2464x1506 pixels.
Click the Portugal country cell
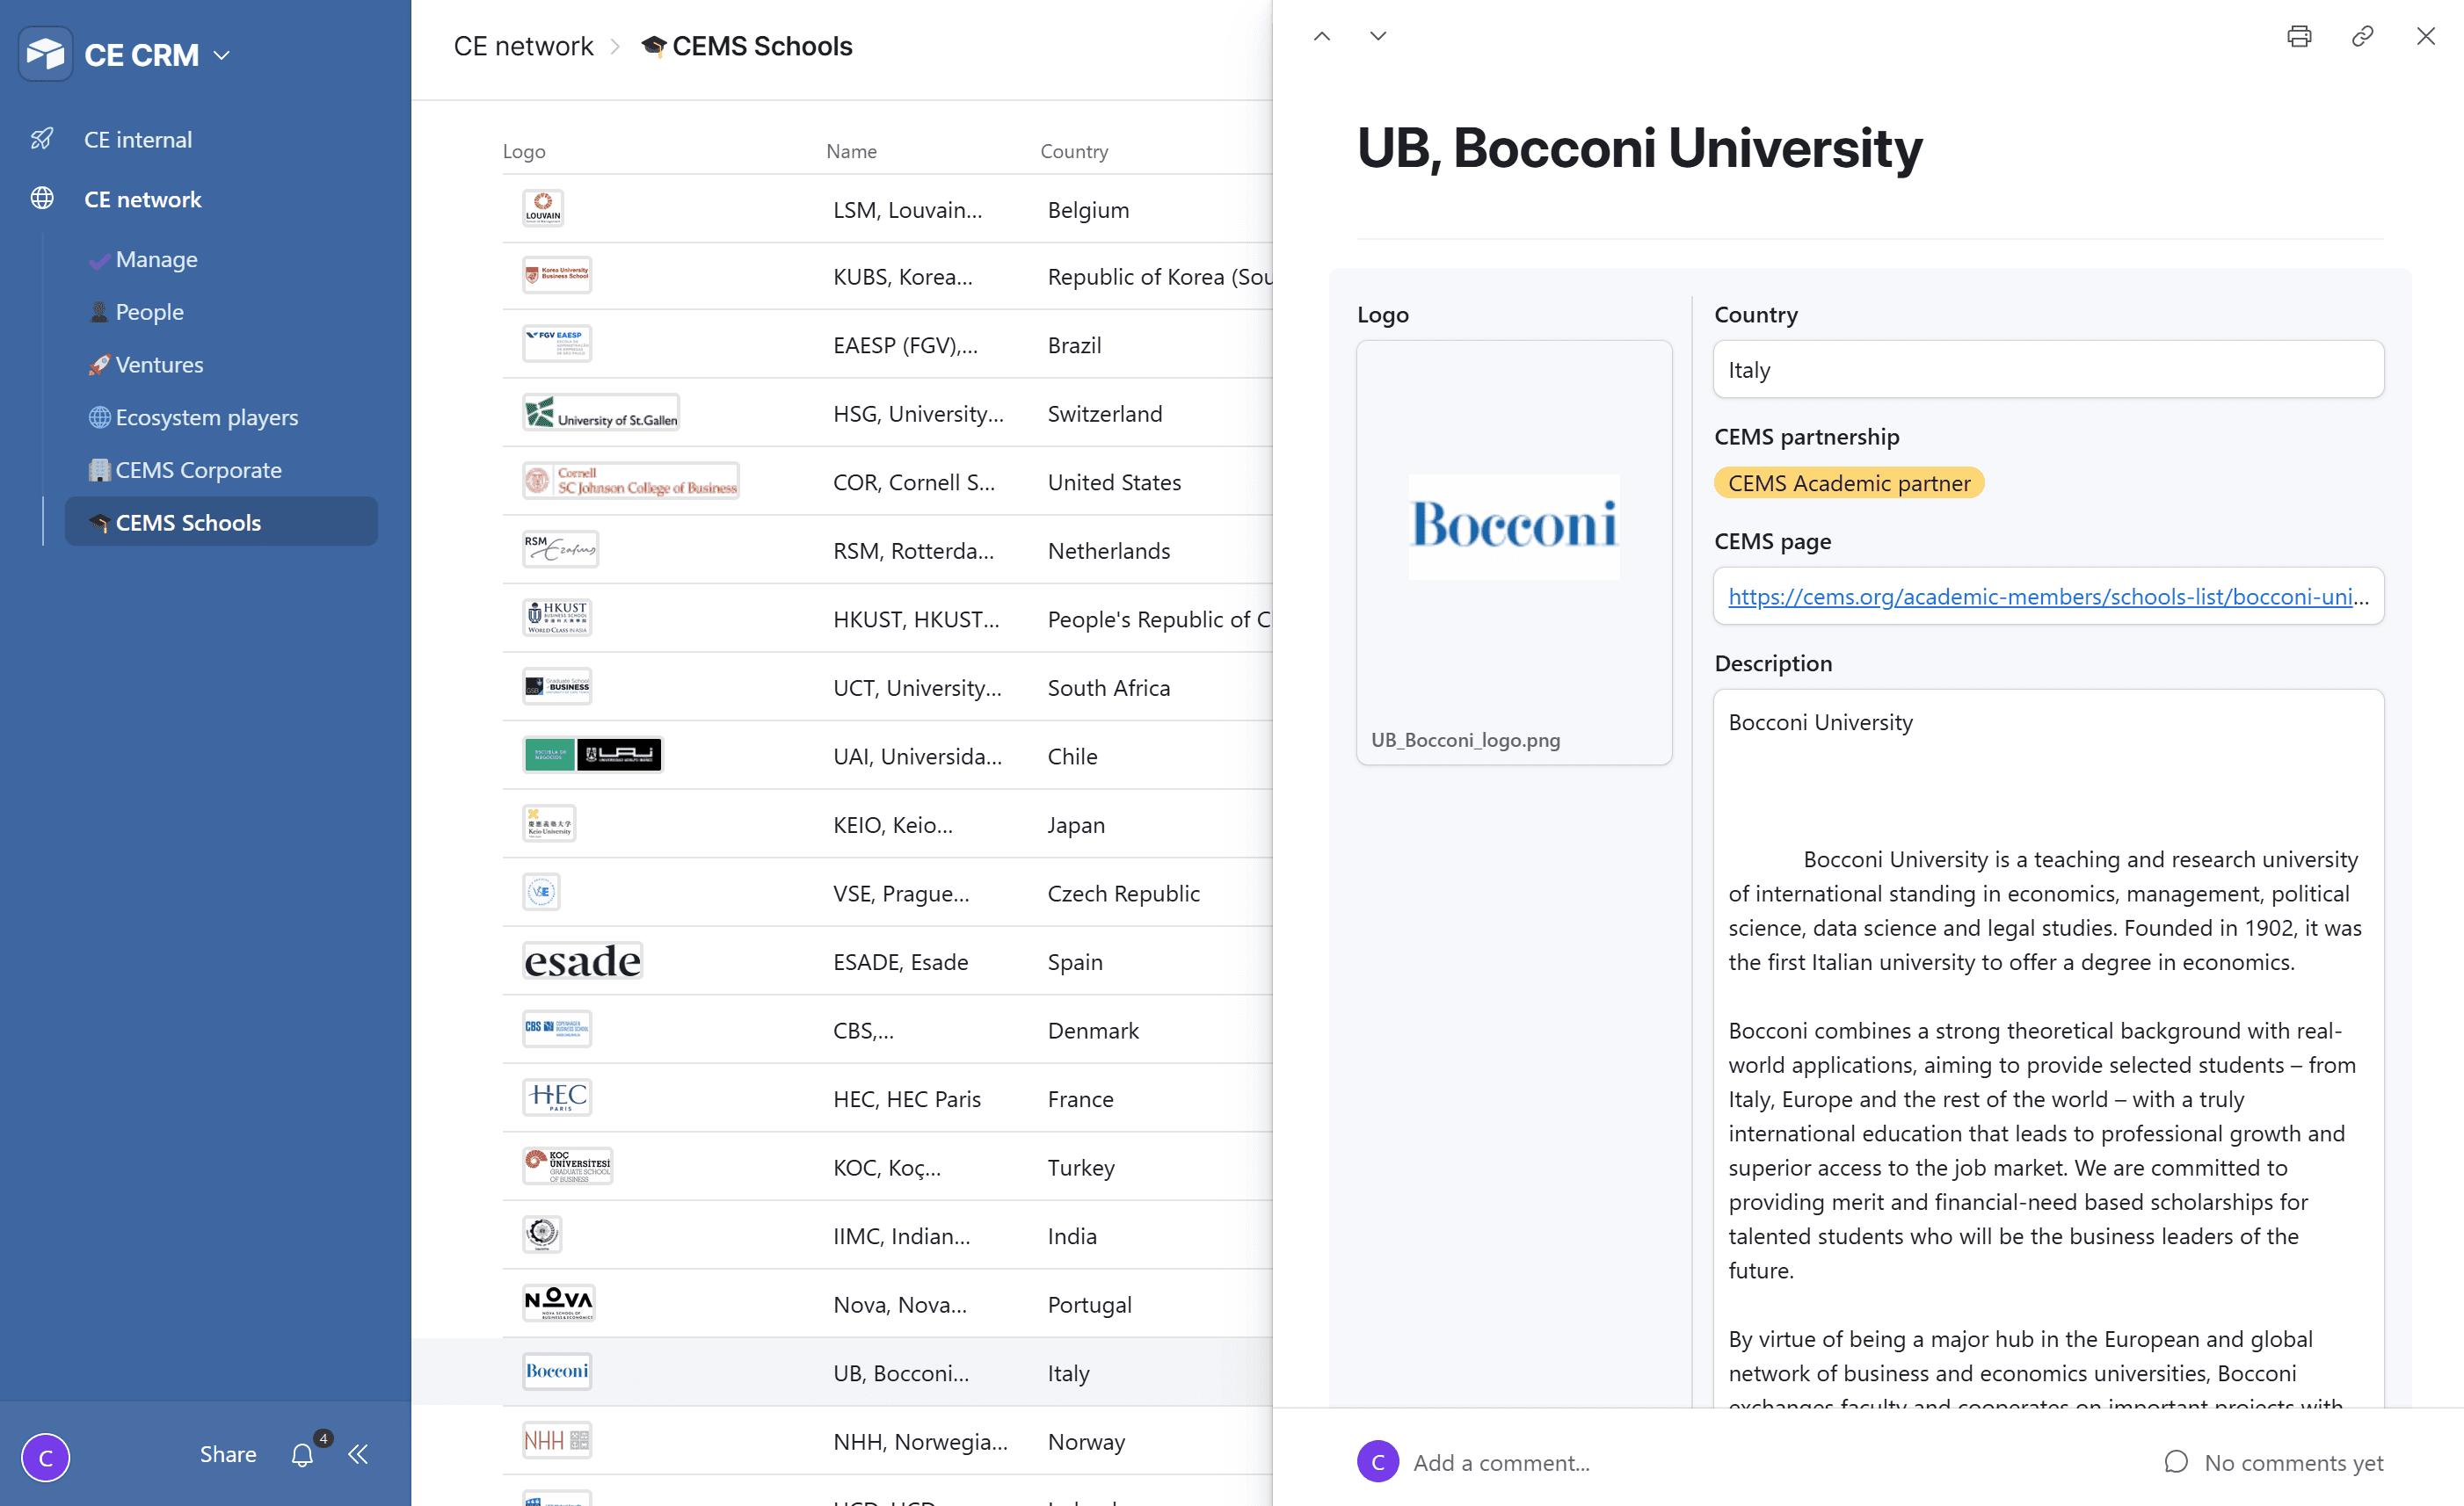(1089, 1304)
